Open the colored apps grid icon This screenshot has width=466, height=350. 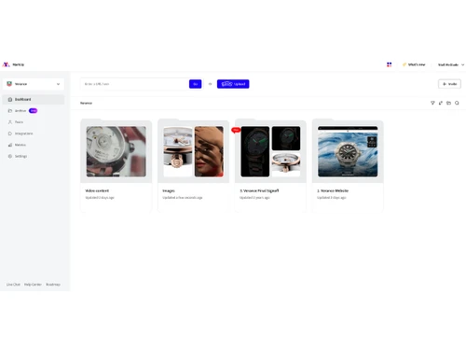point(390,64)
